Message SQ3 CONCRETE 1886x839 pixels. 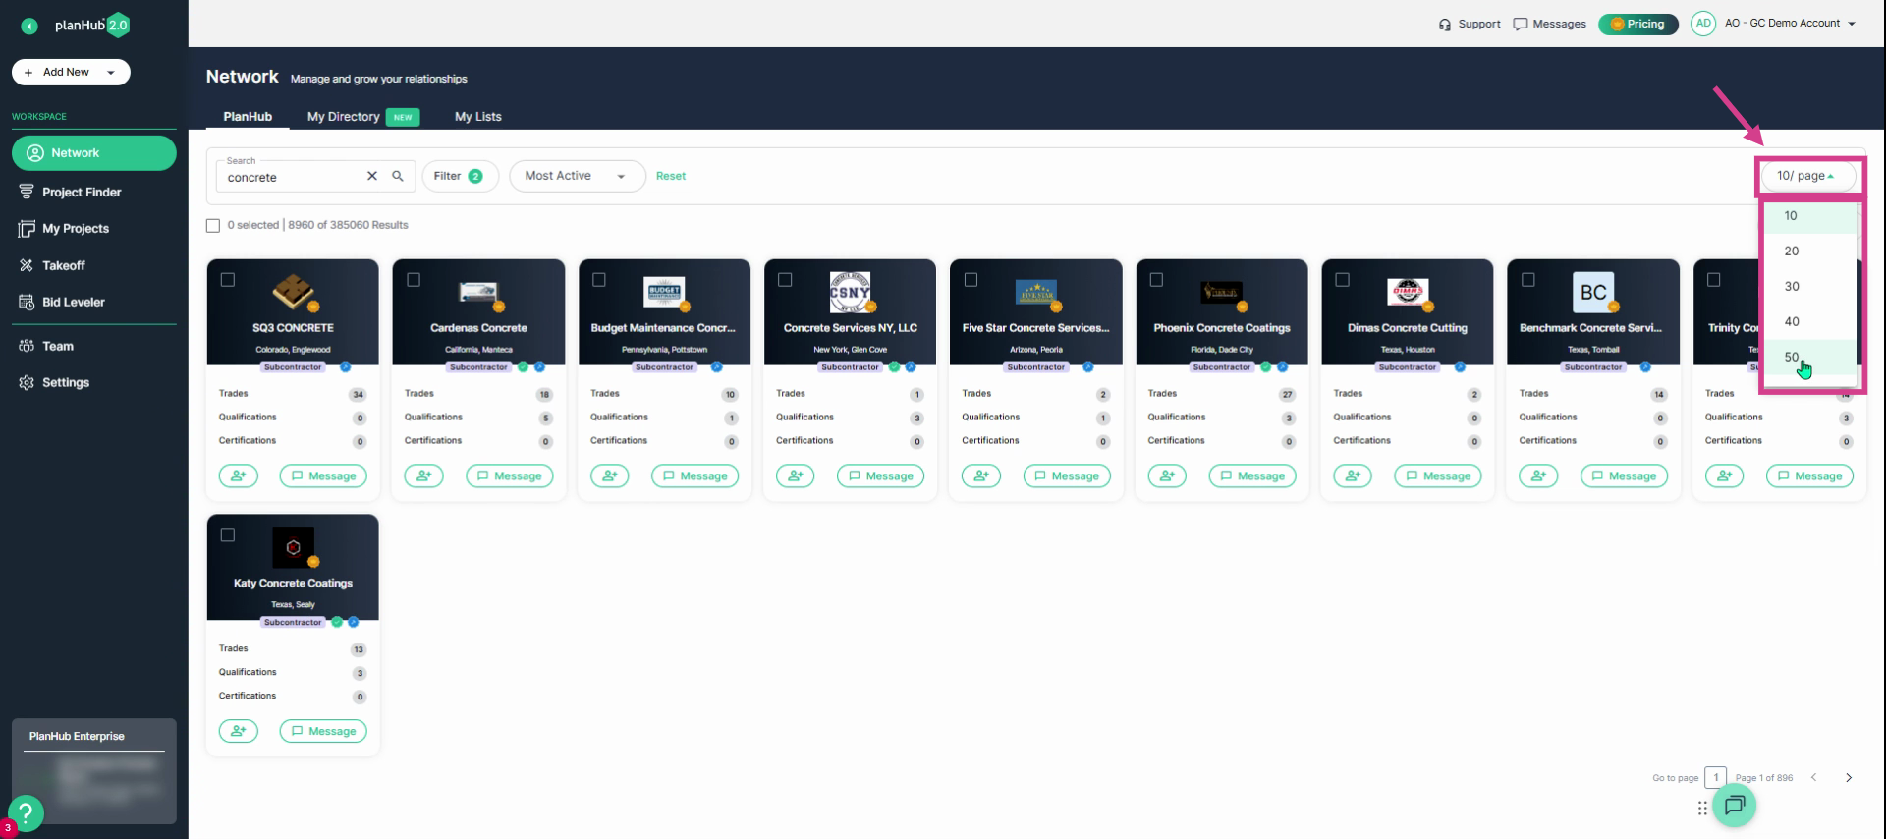323,476
